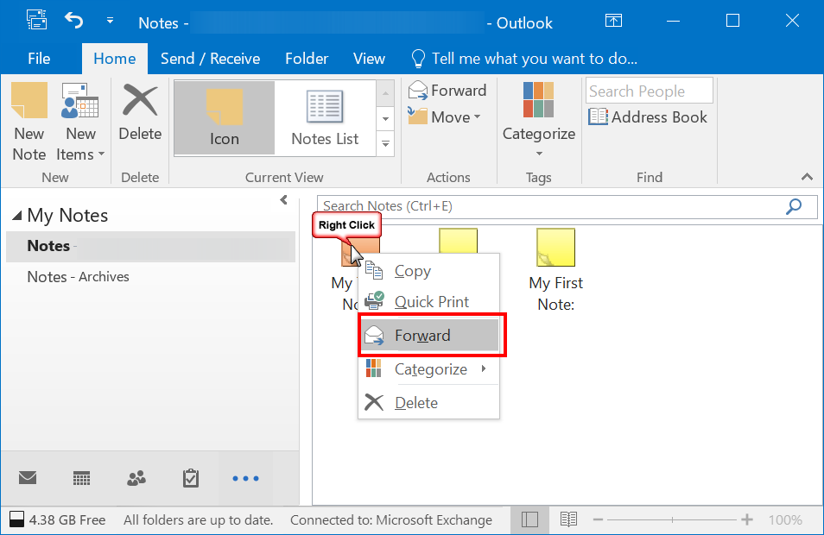Open Tasks from the navigation bar
The width and height of the screenshot is (824, 535).
tap(191, 477)
